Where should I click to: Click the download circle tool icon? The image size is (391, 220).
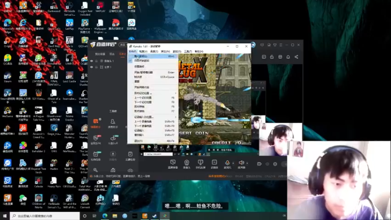(113, 154)
